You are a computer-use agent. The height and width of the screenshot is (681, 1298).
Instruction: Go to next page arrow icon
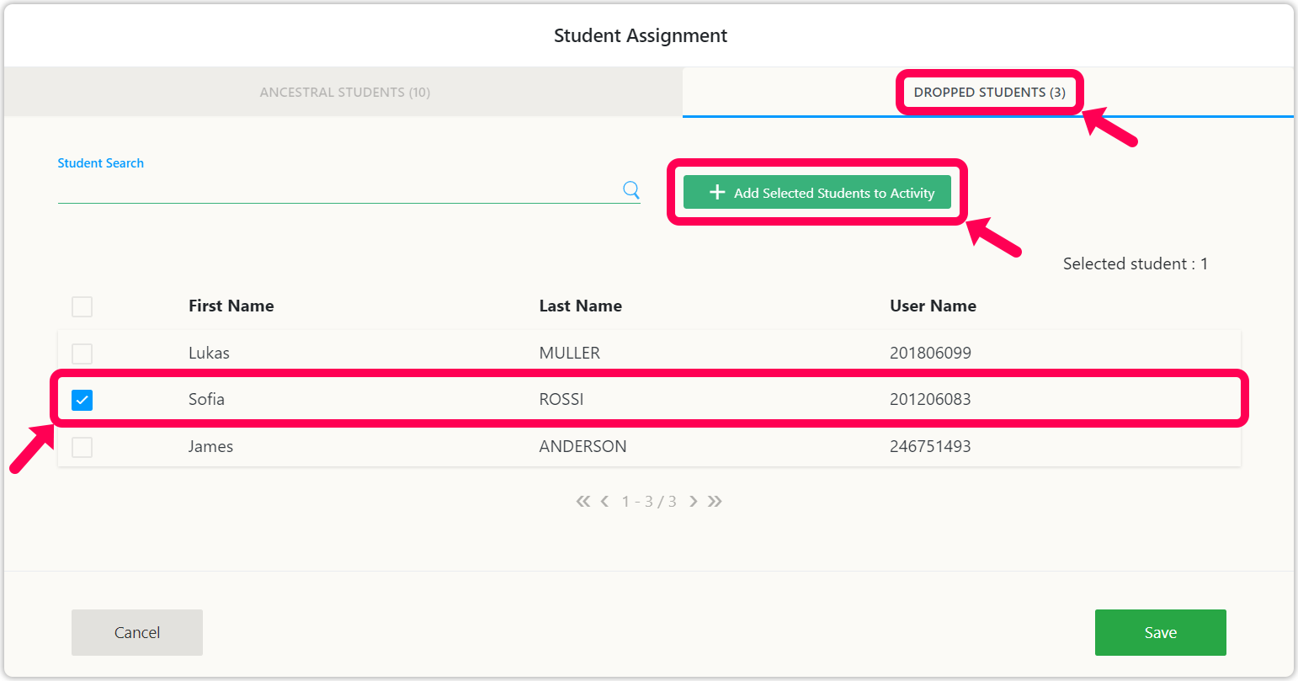click(694, 502)
